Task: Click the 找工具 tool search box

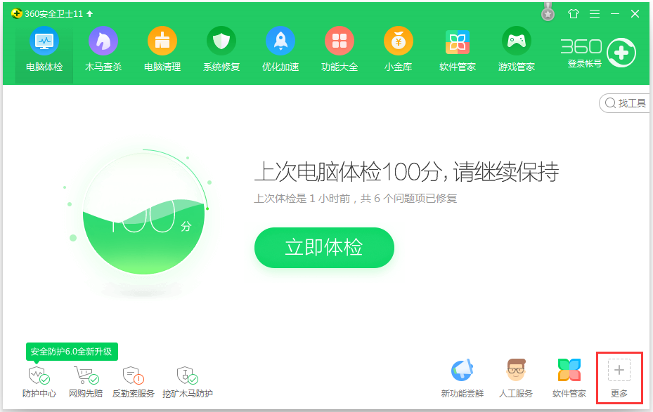Action: (624, 103)
